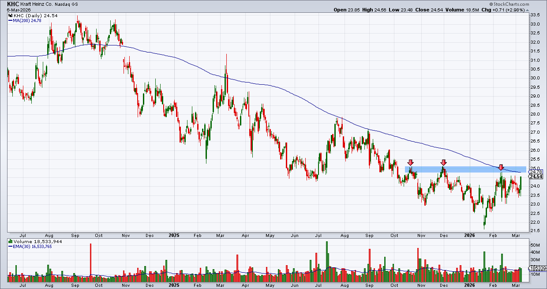Click the 31.0 price axis label
The image size is (547, 289).
(534, 60)
